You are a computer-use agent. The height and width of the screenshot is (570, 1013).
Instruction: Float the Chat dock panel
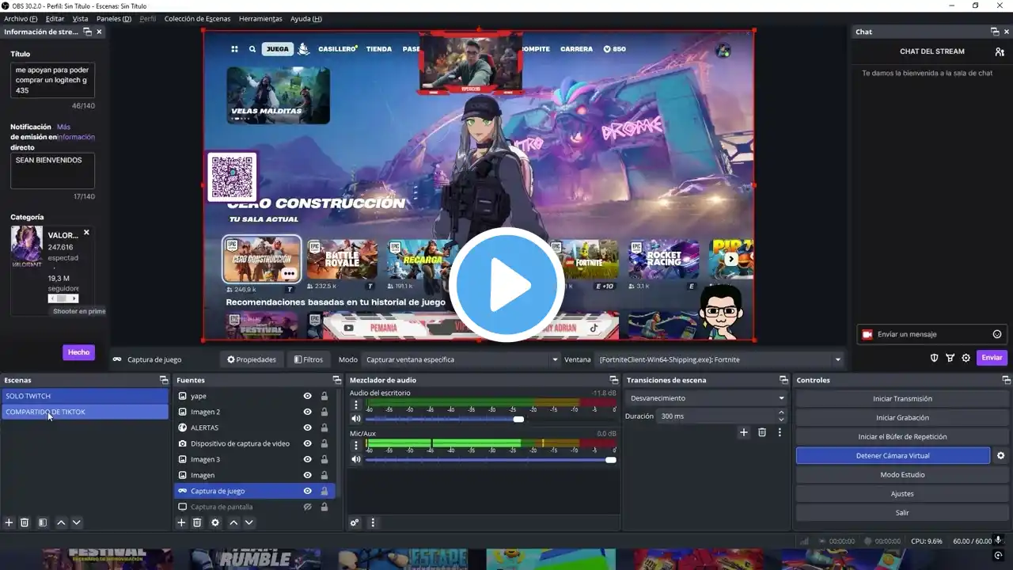(995, 32)
